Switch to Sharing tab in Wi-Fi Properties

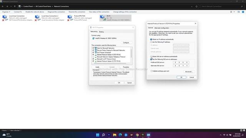click(x=101, y=32)
